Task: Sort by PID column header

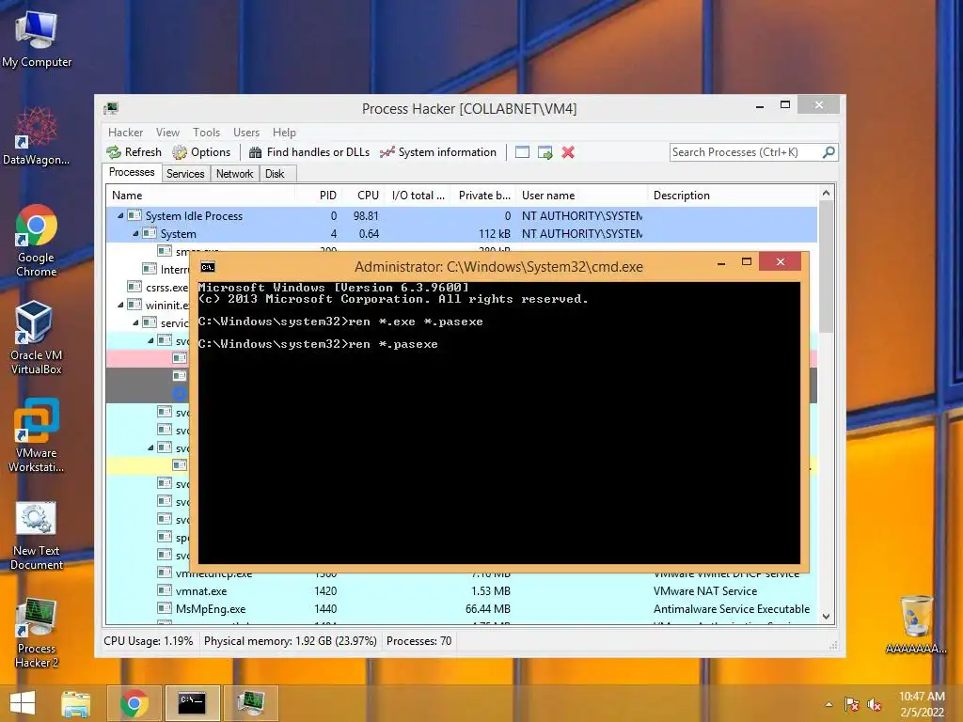Action: point(319,196)
